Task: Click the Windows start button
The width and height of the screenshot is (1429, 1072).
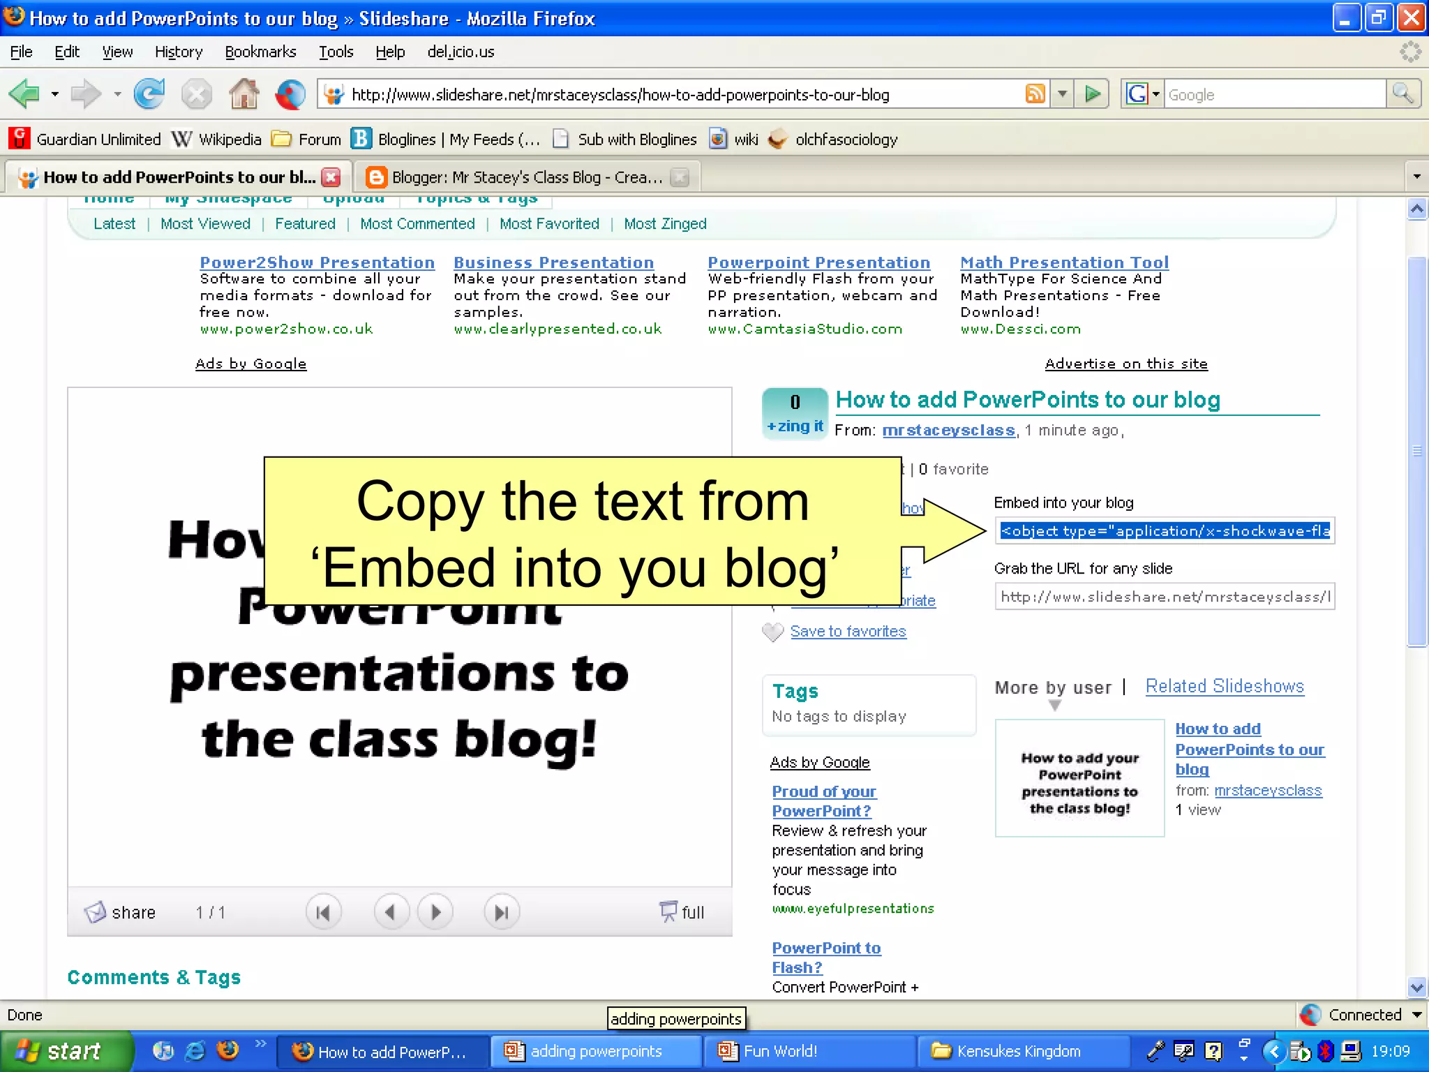Action: [x=66, y=1051]
